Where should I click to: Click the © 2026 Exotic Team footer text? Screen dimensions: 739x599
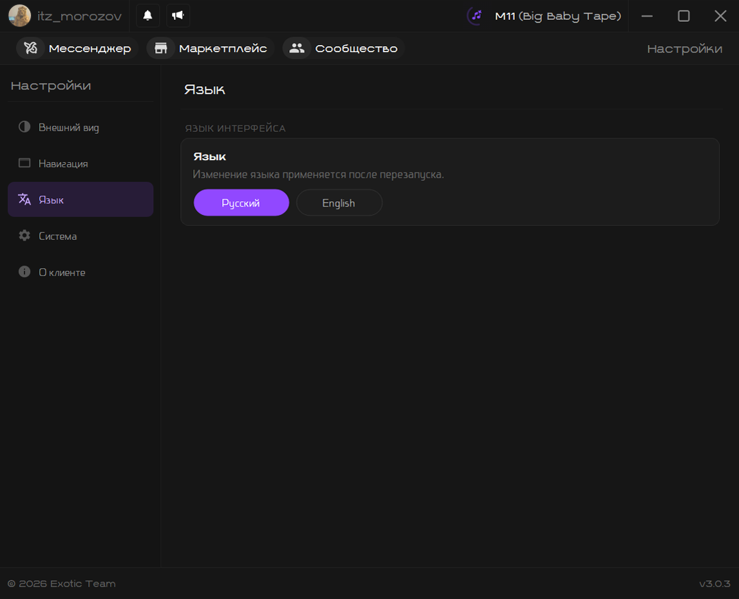62,584
